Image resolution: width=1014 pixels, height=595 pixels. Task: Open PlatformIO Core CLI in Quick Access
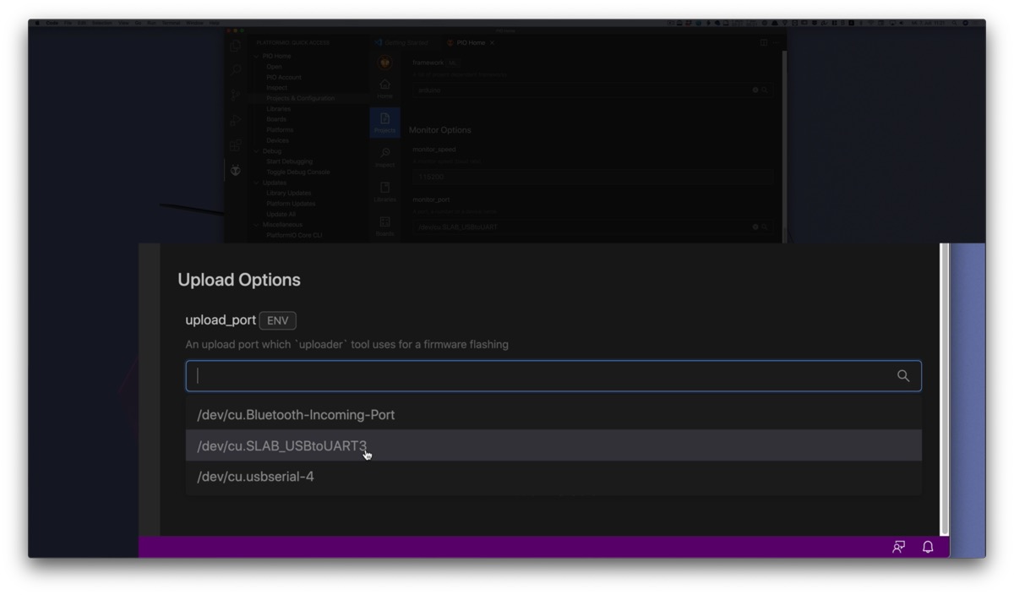(294, 235)
